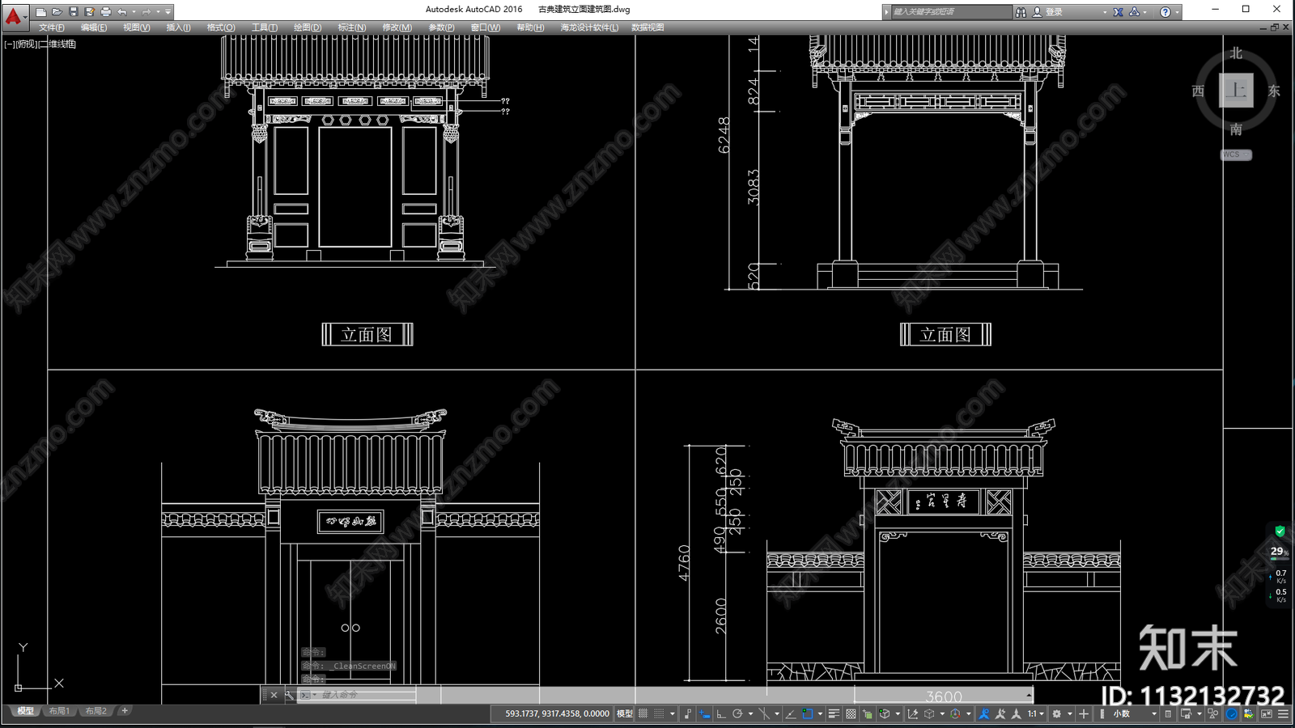Click the Clean Screen icon
Screen dimensions: 1295x728
[x=1267, y=714]
